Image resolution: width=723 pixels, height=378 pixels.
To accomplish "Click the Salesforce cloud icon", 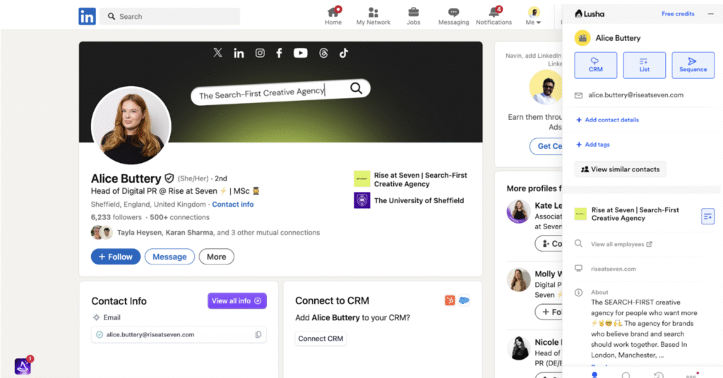I will point(464,300).
